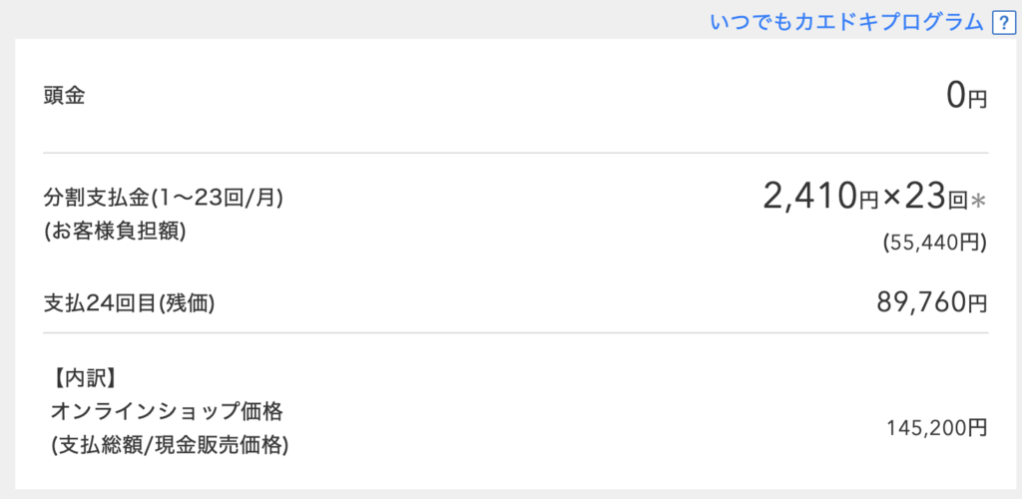Click the 23回 installment count
The image size is (1022, 499).
tap(935, 197)
